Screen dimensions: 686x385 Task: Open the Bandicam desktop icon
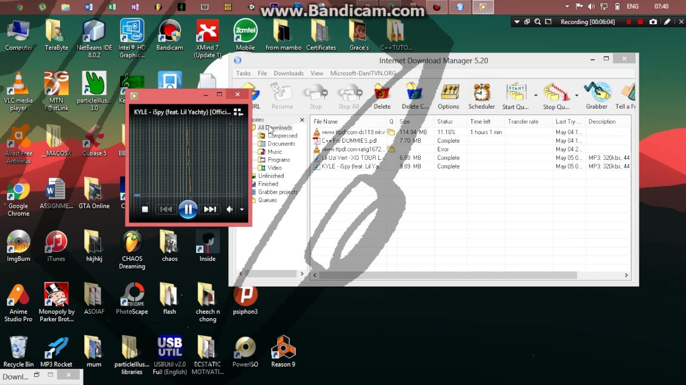point(169,35)
